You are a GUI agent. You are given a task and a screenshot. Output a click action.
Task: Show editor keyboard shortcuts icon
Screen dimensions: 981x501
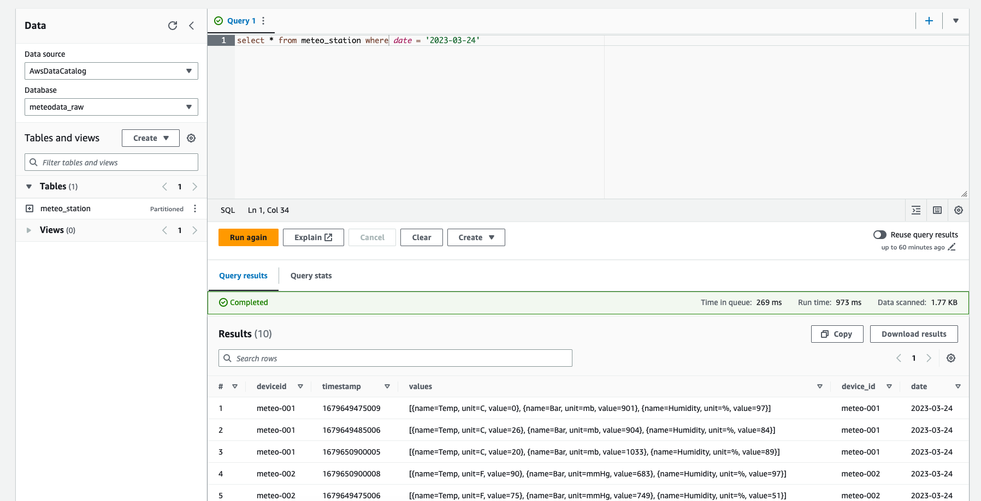(937, 210)
